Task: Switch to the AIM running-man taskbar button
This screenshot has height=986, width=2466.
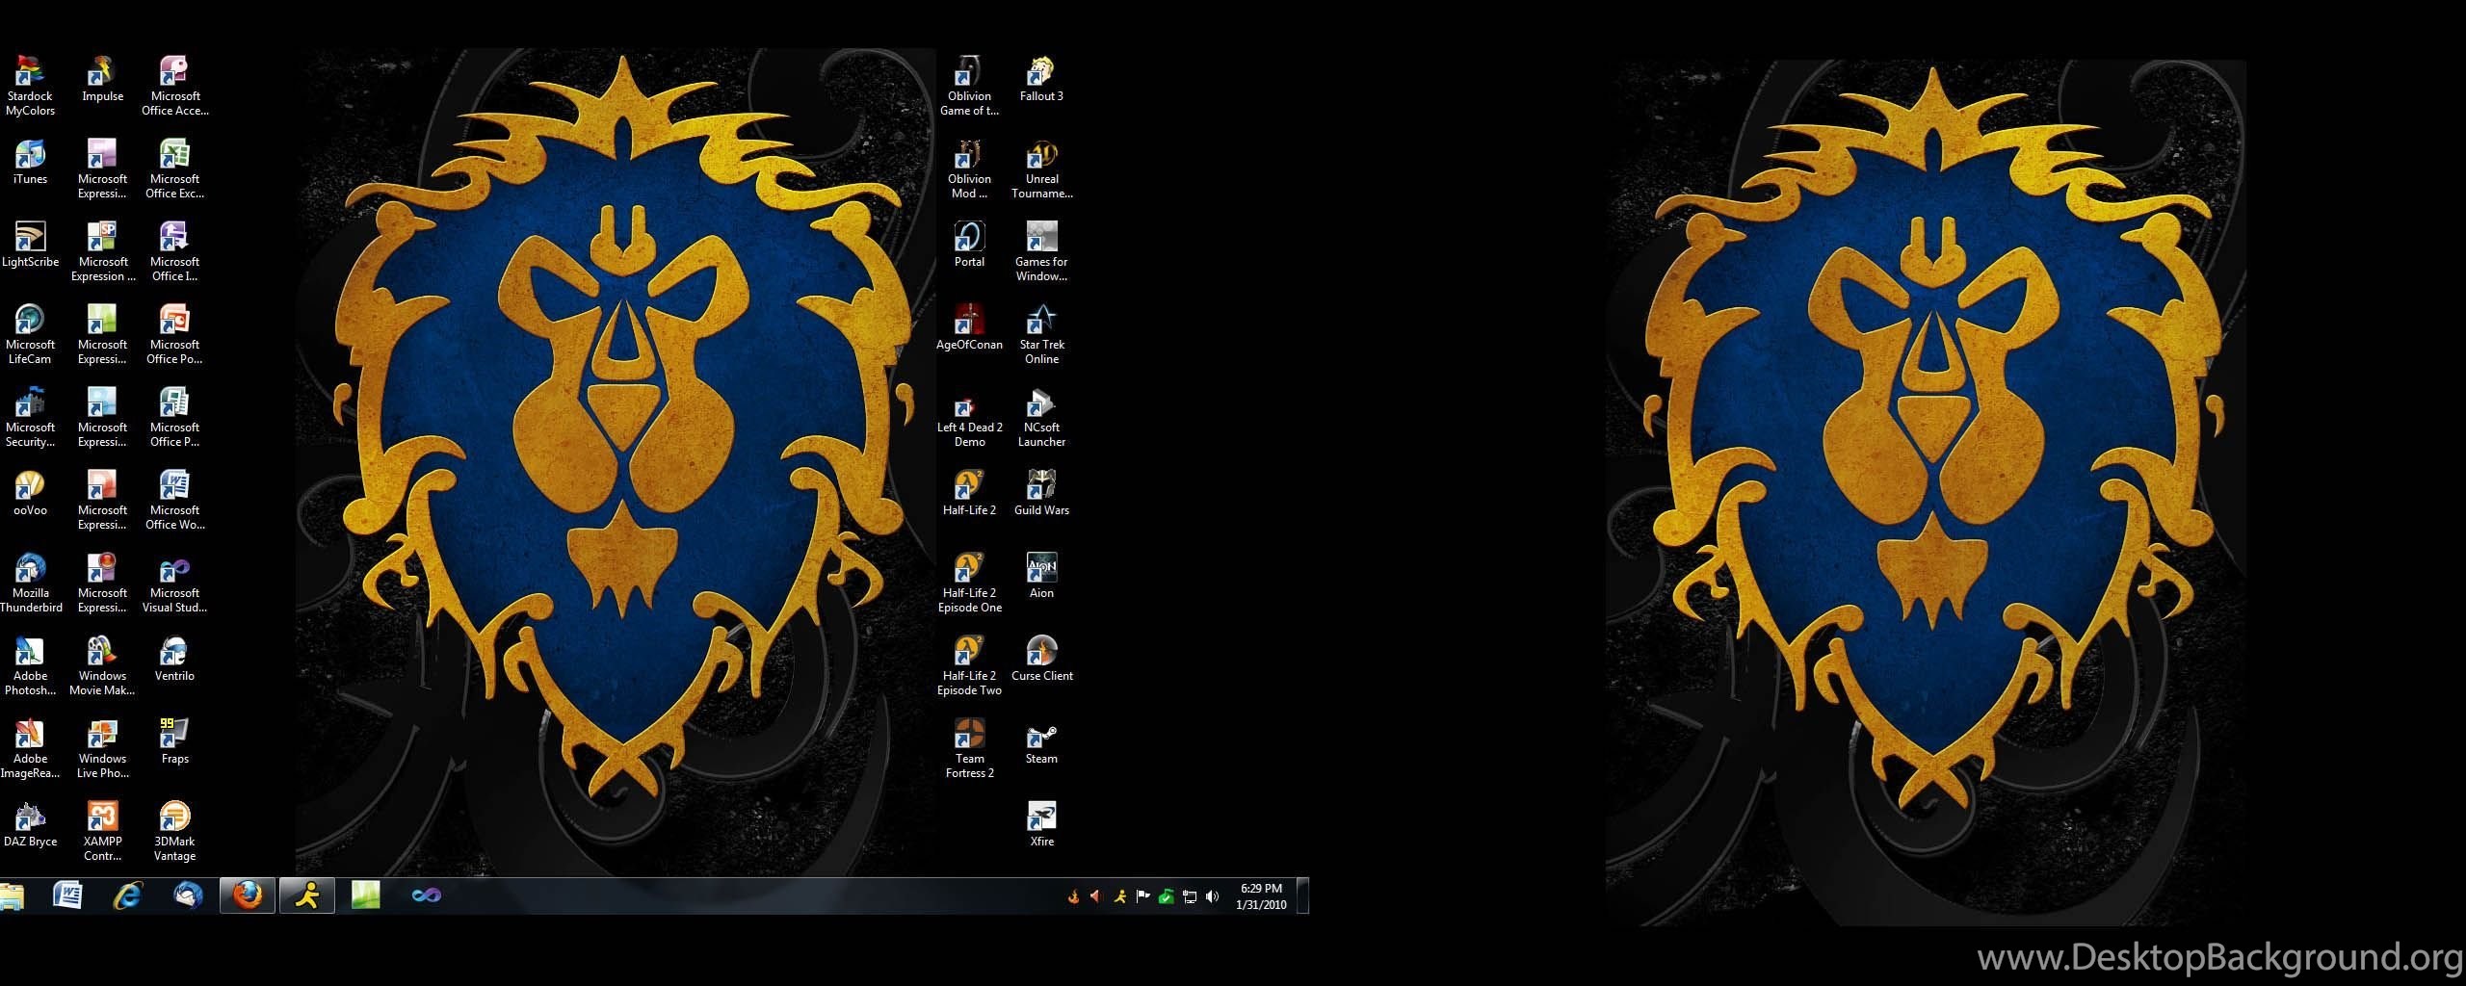Action: point(307,895)
